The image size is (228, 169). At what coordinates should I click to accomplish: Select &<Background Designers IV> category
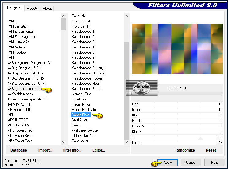pos(29,63)
